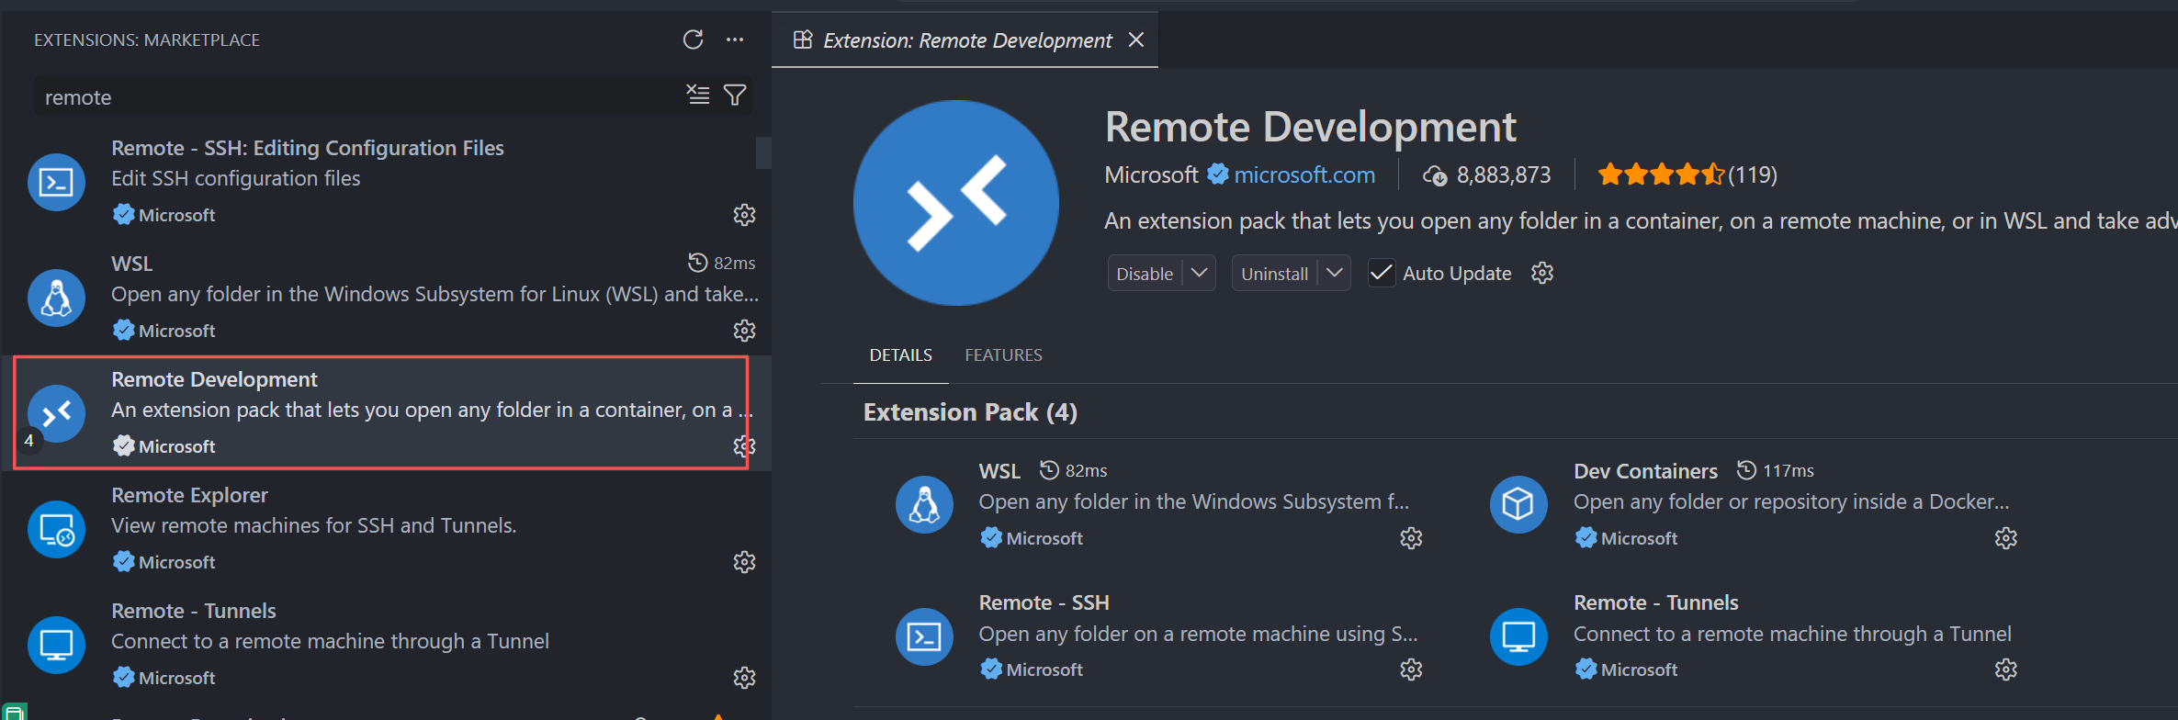Click the Disable button
Image resolution: width=2178 pixels, height=720 pixels.
(1145, 274)
